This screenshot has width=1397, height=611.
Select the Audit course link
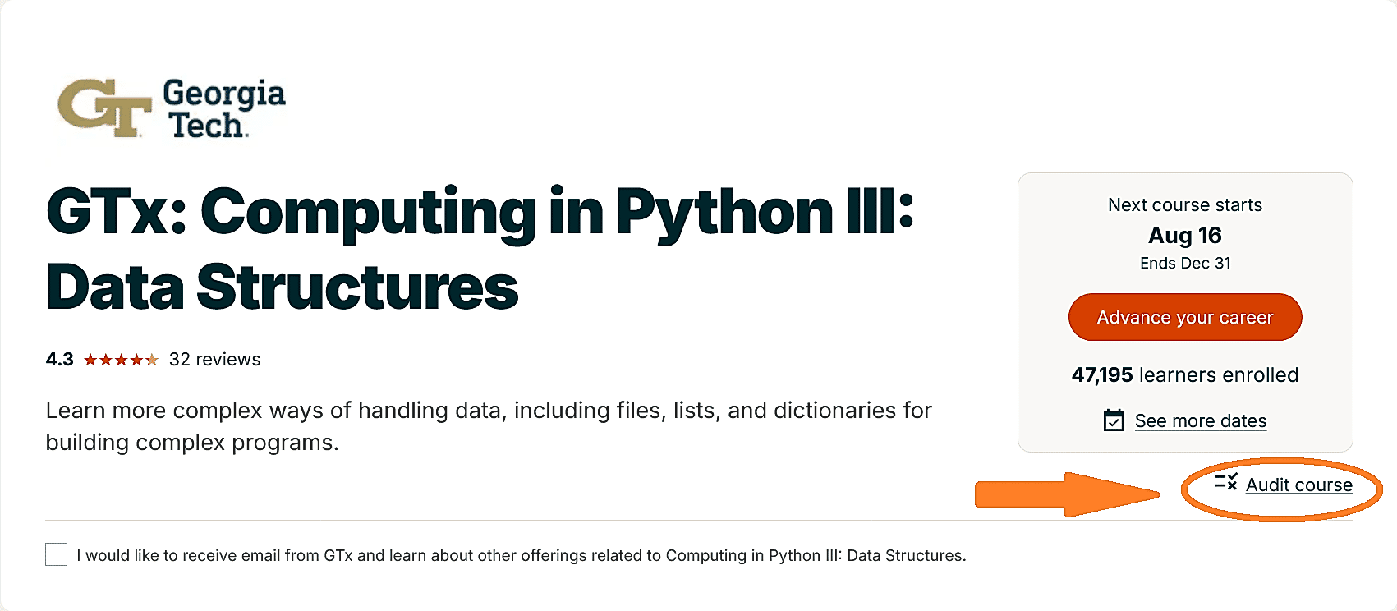point(1299,485)
